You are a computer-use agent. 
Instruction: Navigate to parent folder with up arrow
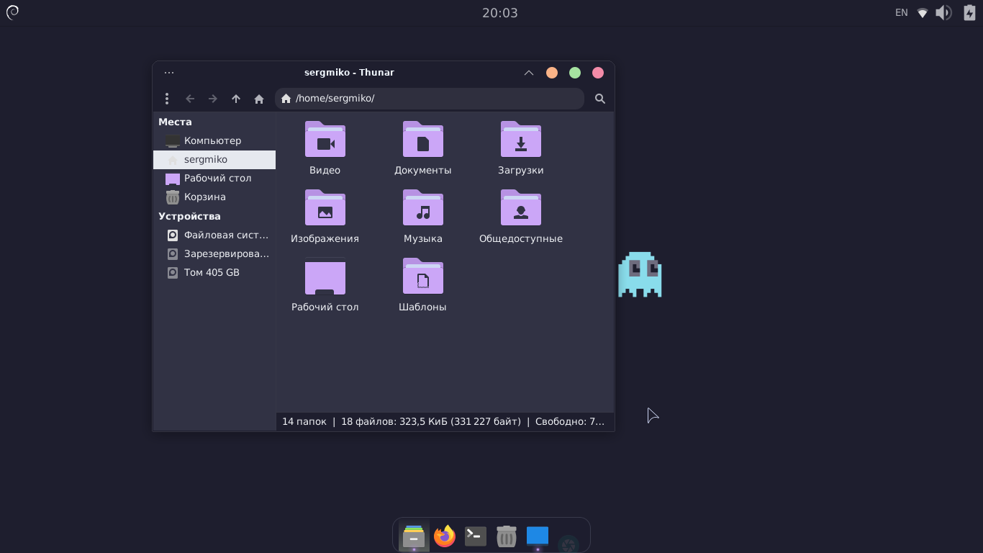(236, 99)
